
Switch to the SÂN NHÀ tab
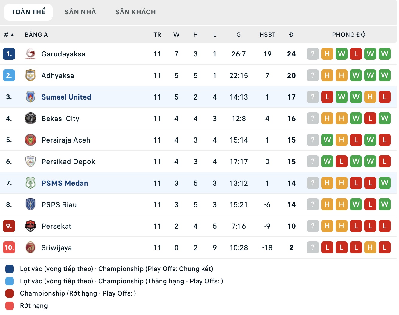tap(80, 12)
